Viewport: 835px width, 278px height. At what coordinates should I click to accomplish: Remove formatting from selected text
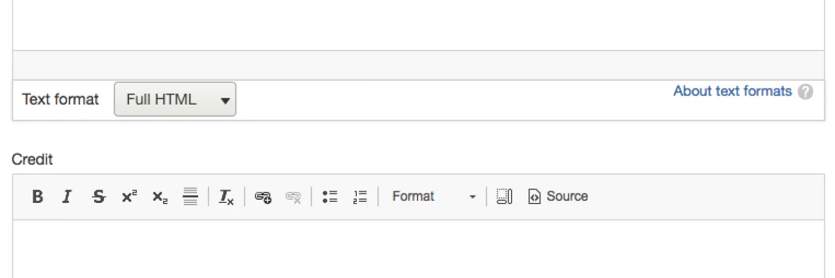click(226, 196)
